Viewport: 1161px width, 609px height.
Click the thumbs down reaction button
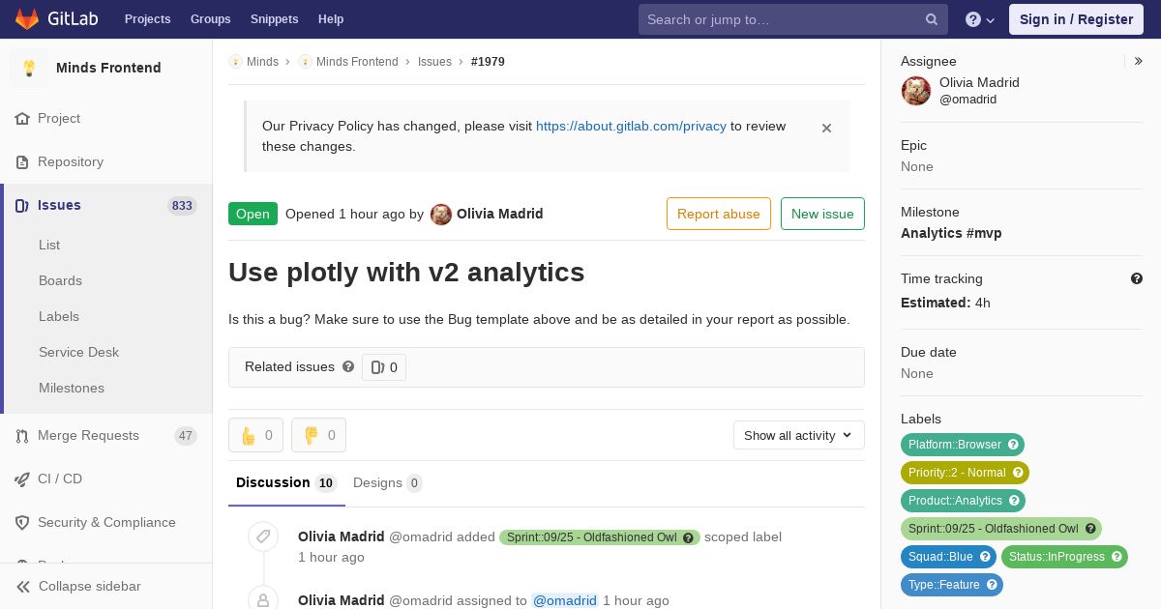pyautogui.click(x=318, y=435)
